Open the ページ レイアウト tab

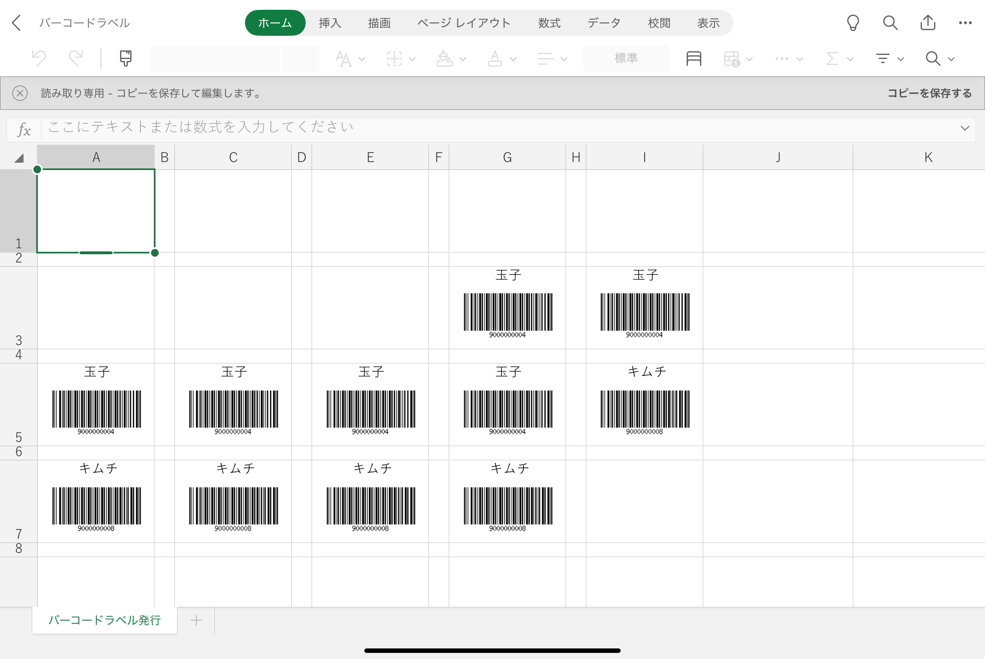[464, 23]
